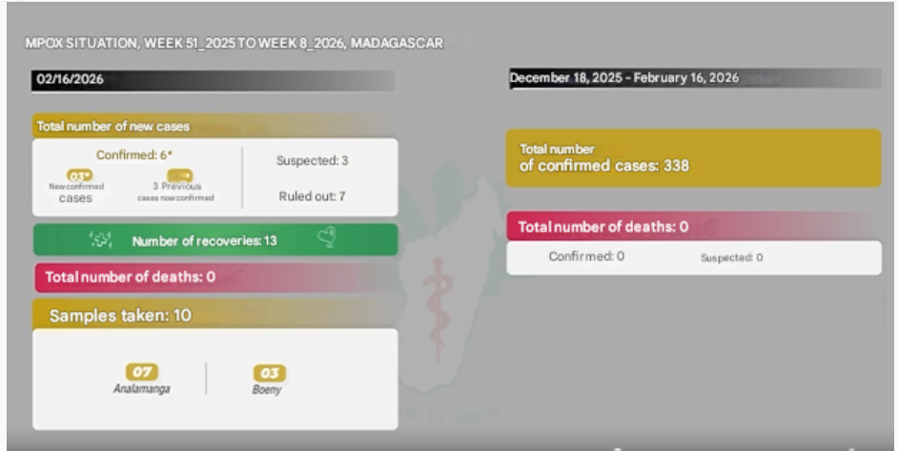Click the Confirmed: 6* label

pos(133,154)
